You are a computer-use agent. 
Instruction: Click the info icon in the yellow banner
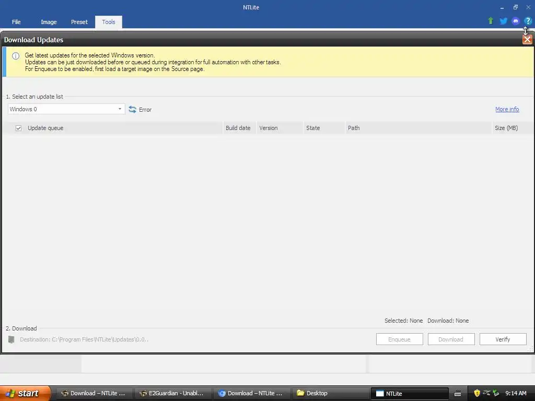click(x=16, y=56)
